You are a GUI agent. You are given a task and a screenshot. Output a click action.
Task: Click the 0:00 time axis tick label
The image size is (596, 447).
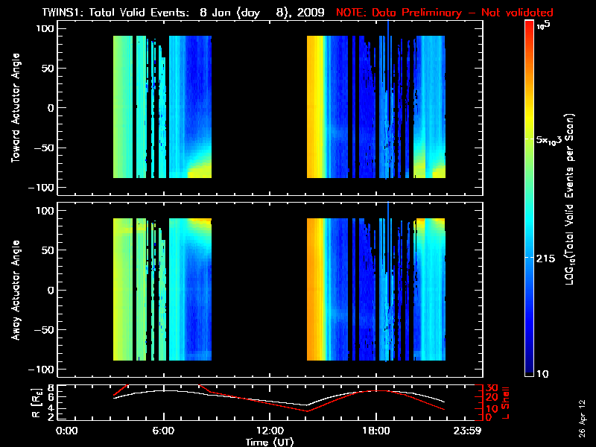[x=67, y=431]
